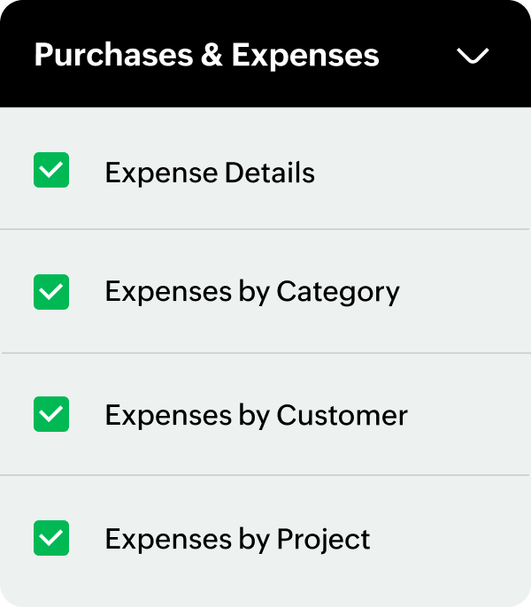
Task: Click green tick icon next to Expenses by Category
Action: pyautogui.click(x=51, y=292)
